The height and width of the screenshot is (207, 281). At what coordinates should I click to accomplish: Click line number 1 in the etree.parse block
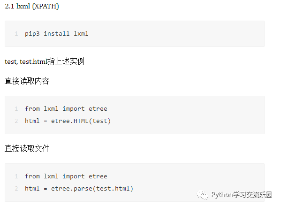click(x=16, y=176)
